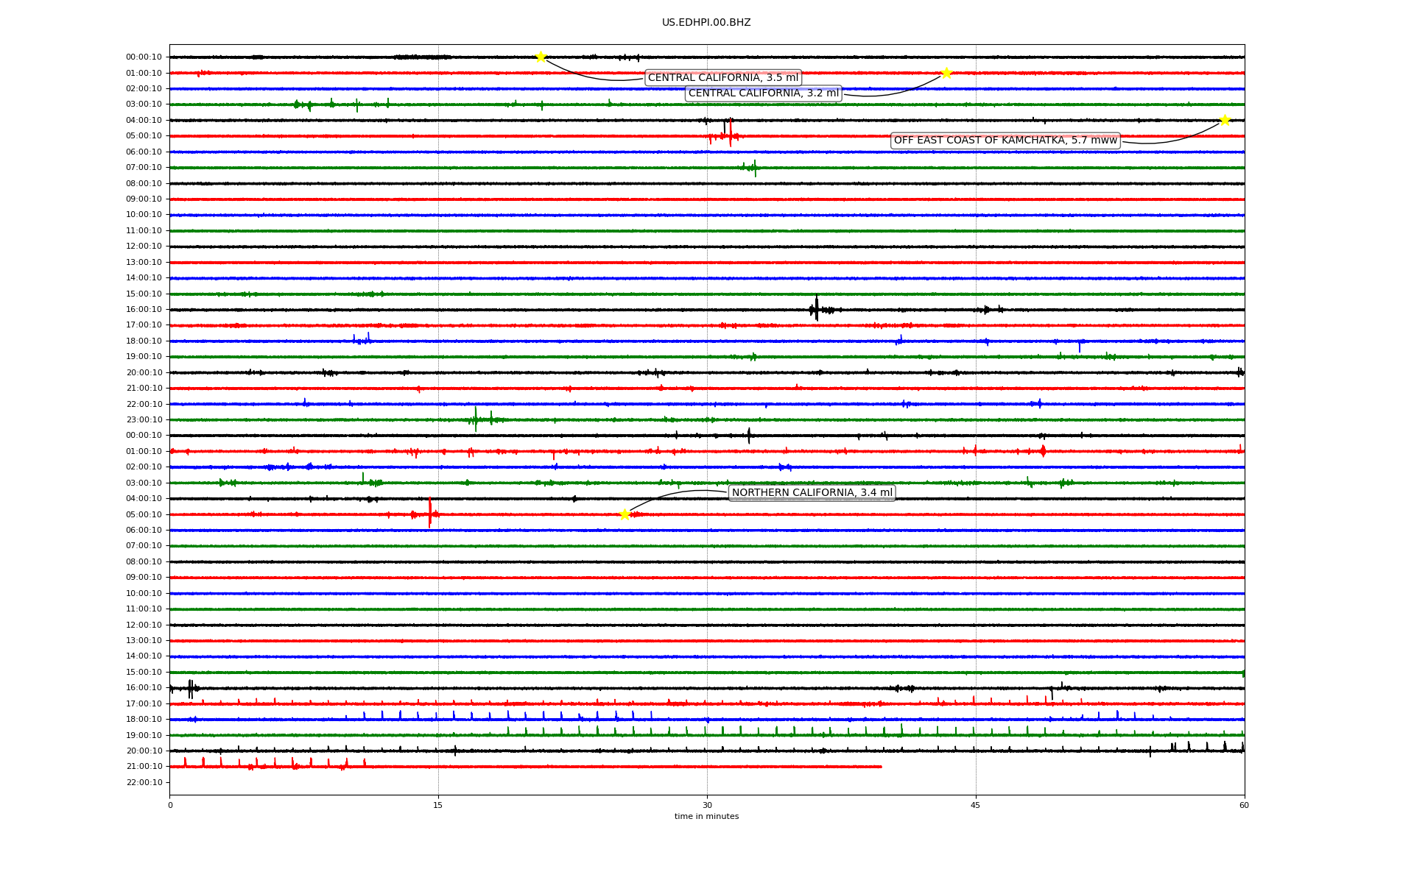Click the 22:00:10 row label at the bottom
The image size is (1414, 883).
coord(144,782)
